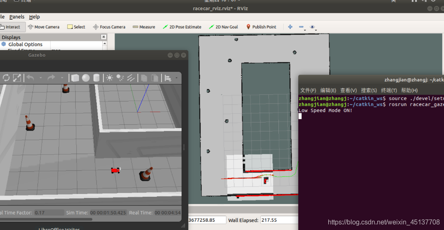This screenshot has width=444, height=230.
Task: Open the Gazebo redo history dropdown arrow
Action: (62, 78)
